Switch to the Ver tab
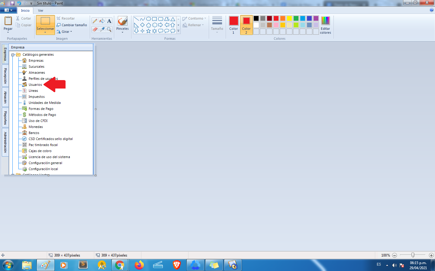The width and height of the screenshot is (435, 271). coord(40,11)
